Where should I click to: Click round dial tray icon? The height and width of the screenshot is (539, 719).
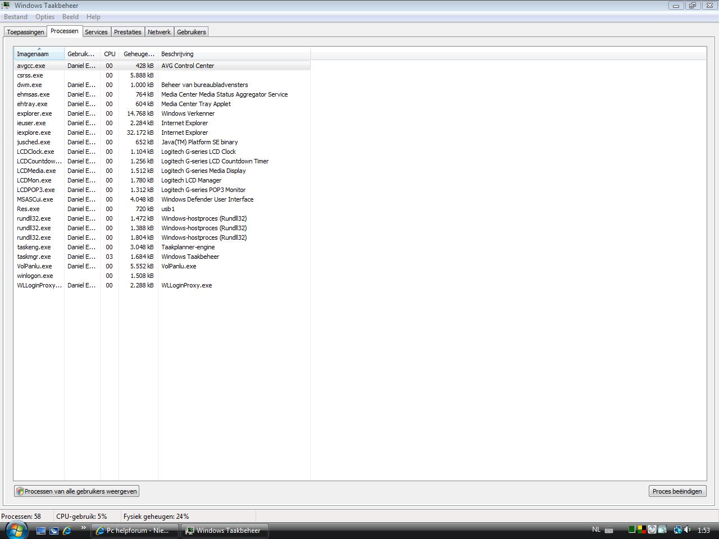click(x=652, y=529)
